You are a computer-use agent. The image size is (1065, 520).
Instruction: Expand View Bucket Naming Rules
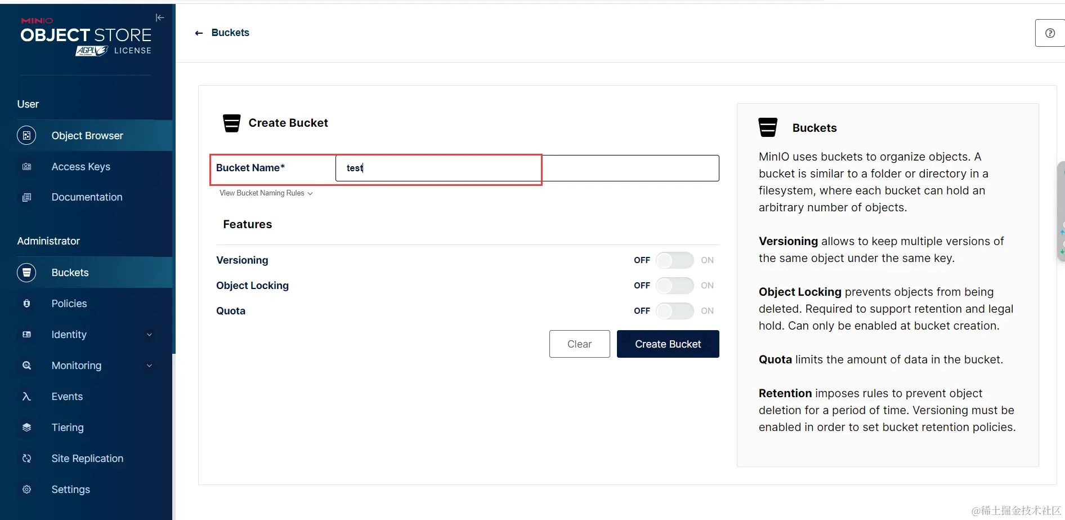tap(266, 193)
